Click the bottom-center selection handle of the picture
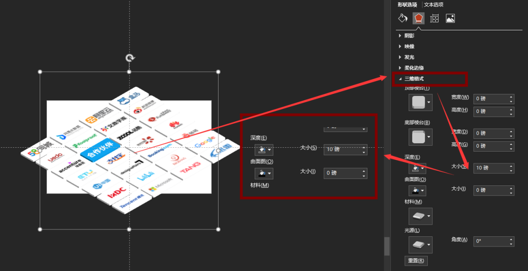The height and width of the screenshot is (271, 528). coord(129,229)
